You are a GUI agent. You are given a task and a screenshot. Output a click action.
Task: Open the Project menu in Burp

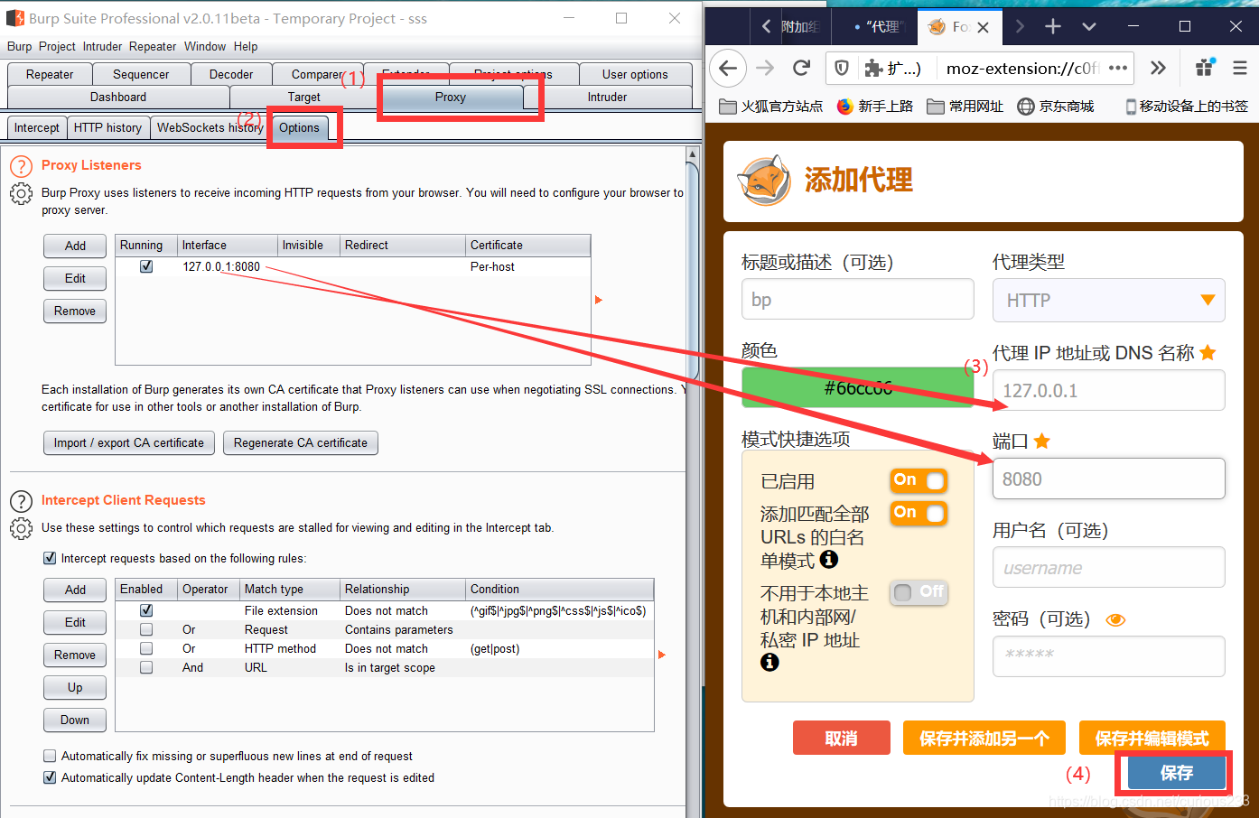coord(57,46)
